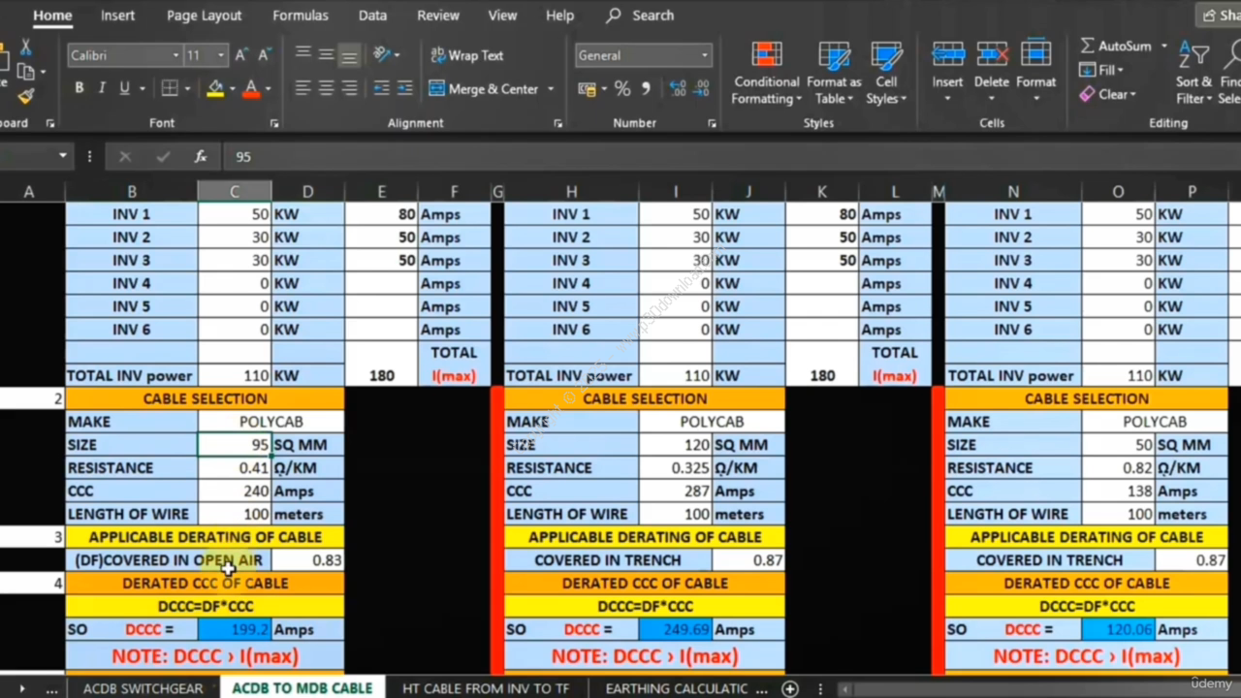Open the Insert ribbon tab
This screenshot has width=1241, height=698.
click(x=117, y=16)
